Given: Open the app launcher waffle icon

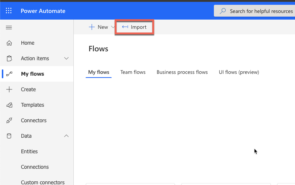Looking at the screenshot, I should coord(8,11).
